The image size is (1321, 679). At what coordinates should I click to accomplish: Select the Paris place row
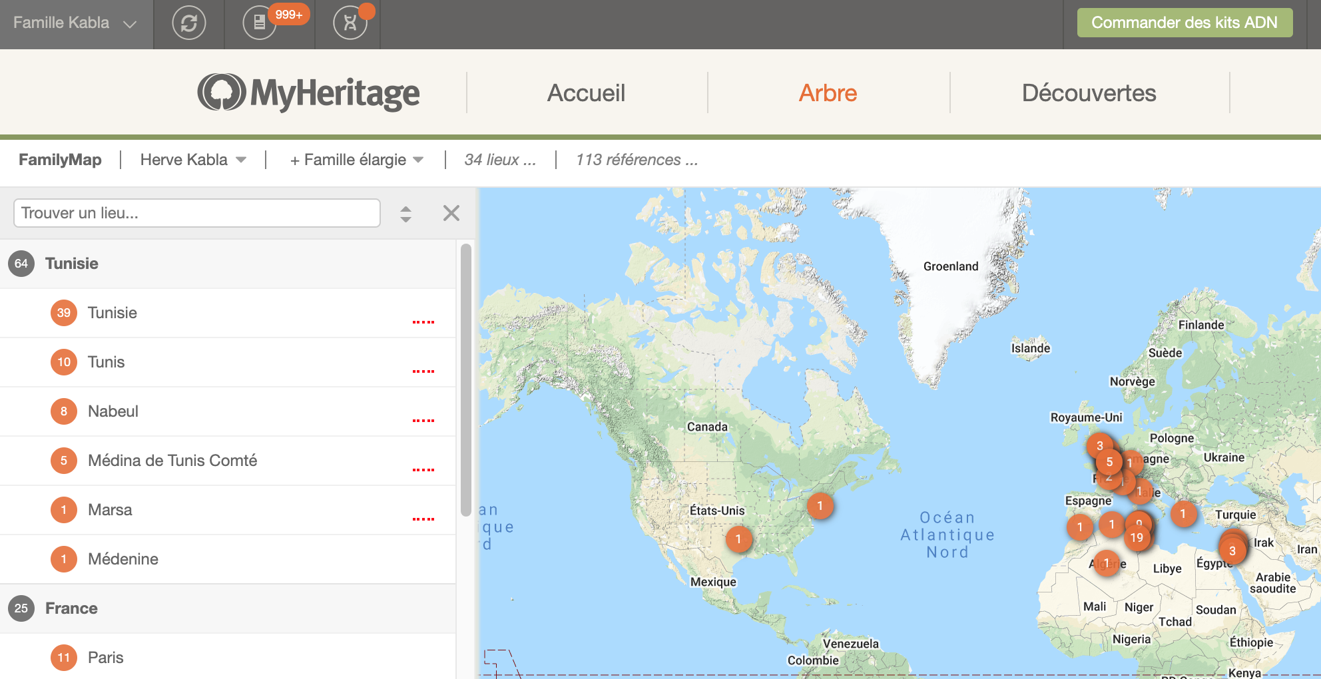pyautogui.click(x=228, y=658)
